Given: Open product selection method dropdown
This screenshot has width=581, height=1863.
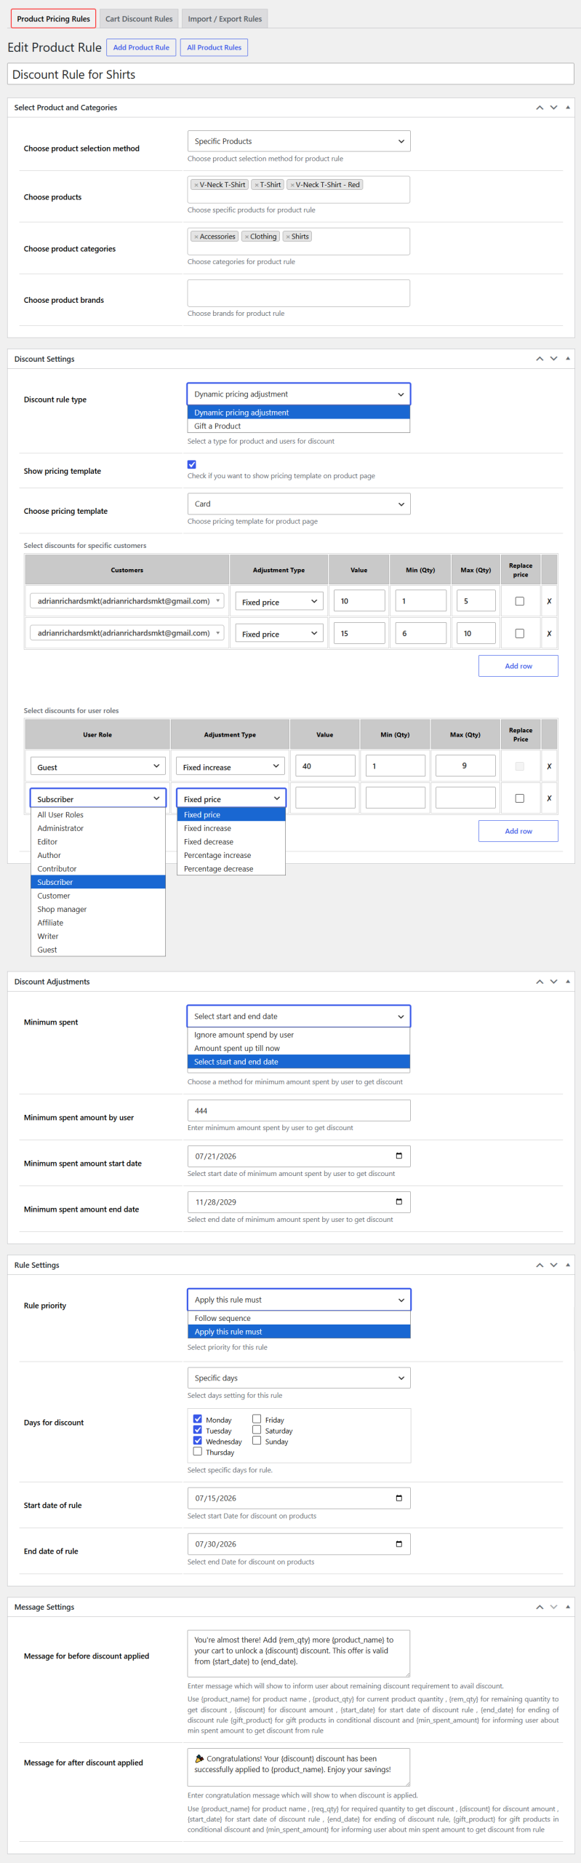Looking at the screenshot, I should (x=299, y=141).
